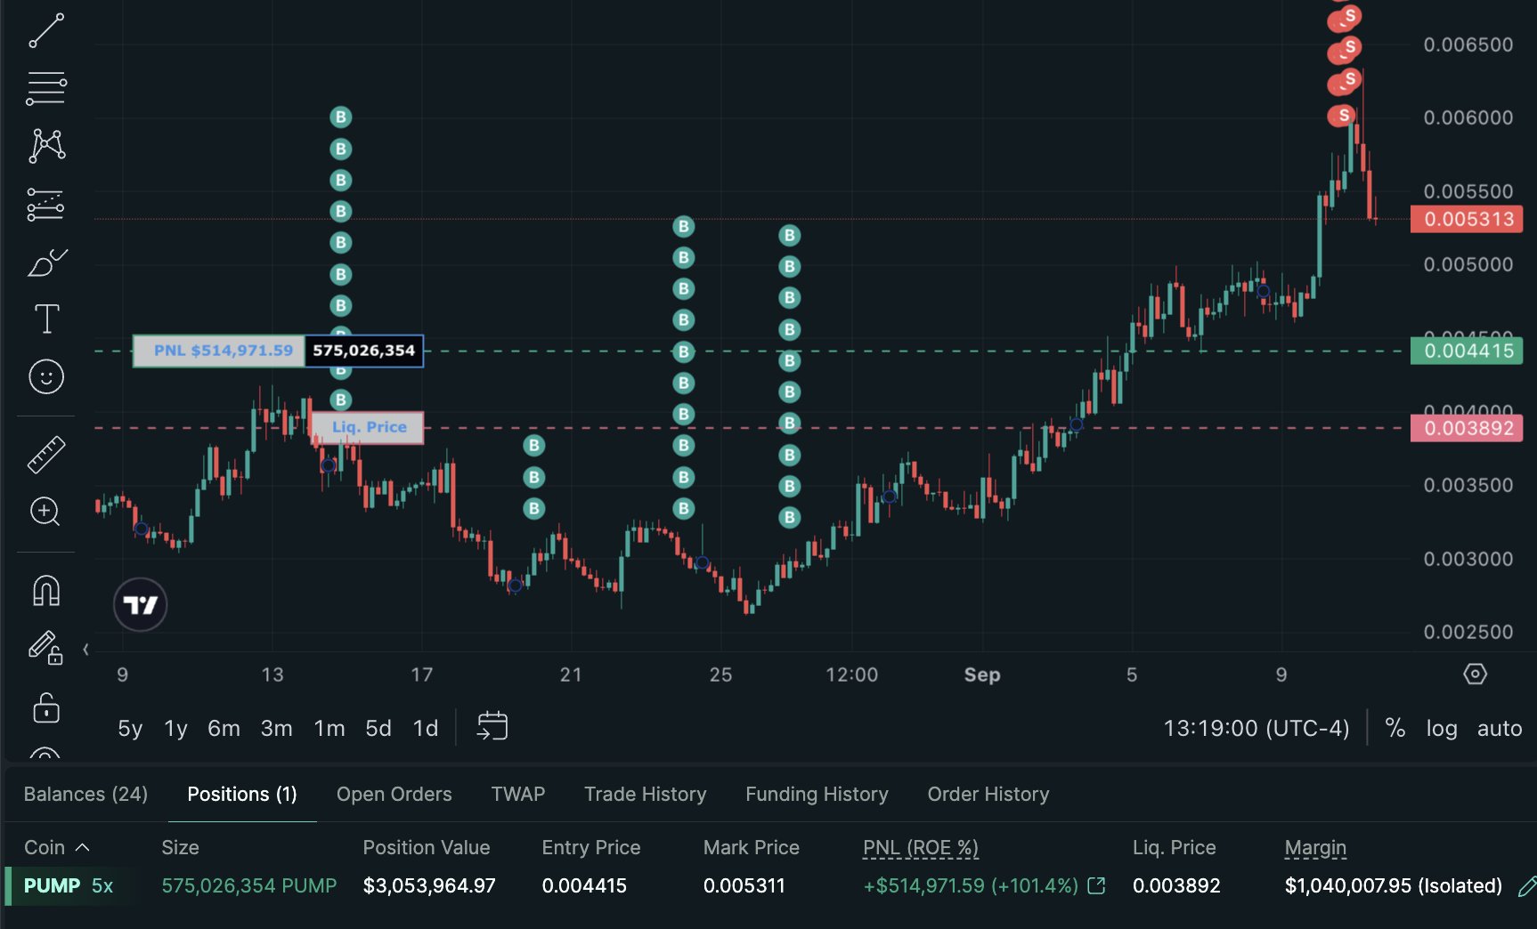This screenshot has width=1537, height=929.
Task: Open the Trade History tab
Action: coord(645,794)
